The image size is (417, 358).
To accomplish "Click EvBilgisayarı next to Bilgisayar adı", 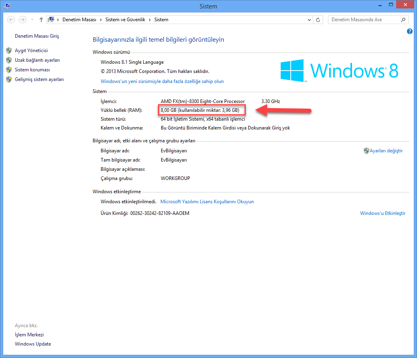I will click(x=174, y=151).
